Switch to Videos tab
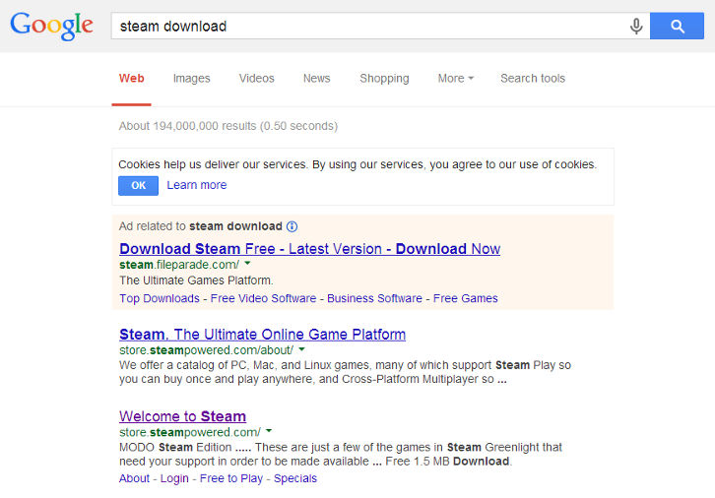Viewport: 715px width, 498px height. tap(257, 79)
